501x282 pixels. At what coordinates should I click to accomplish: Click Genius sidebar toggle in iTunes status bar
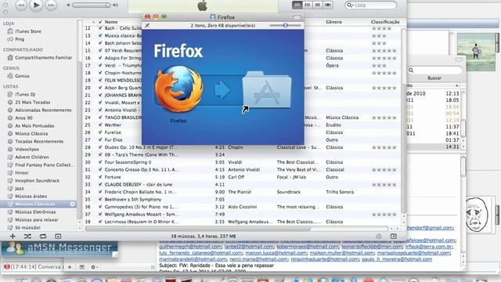tap(379, 237)
